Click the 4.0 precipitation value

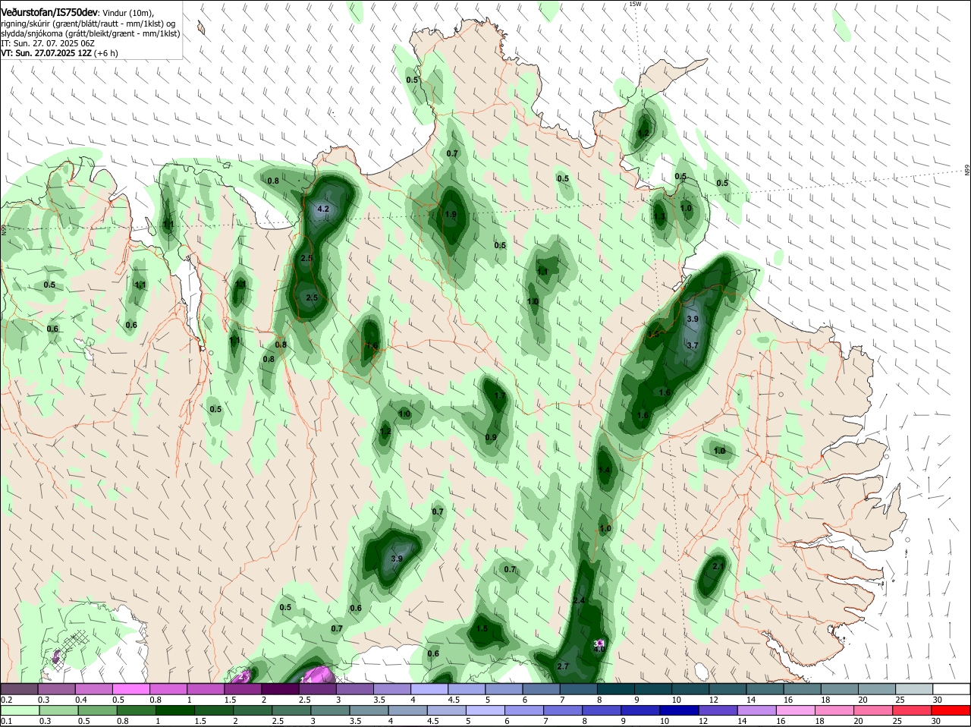pos(599,649)
